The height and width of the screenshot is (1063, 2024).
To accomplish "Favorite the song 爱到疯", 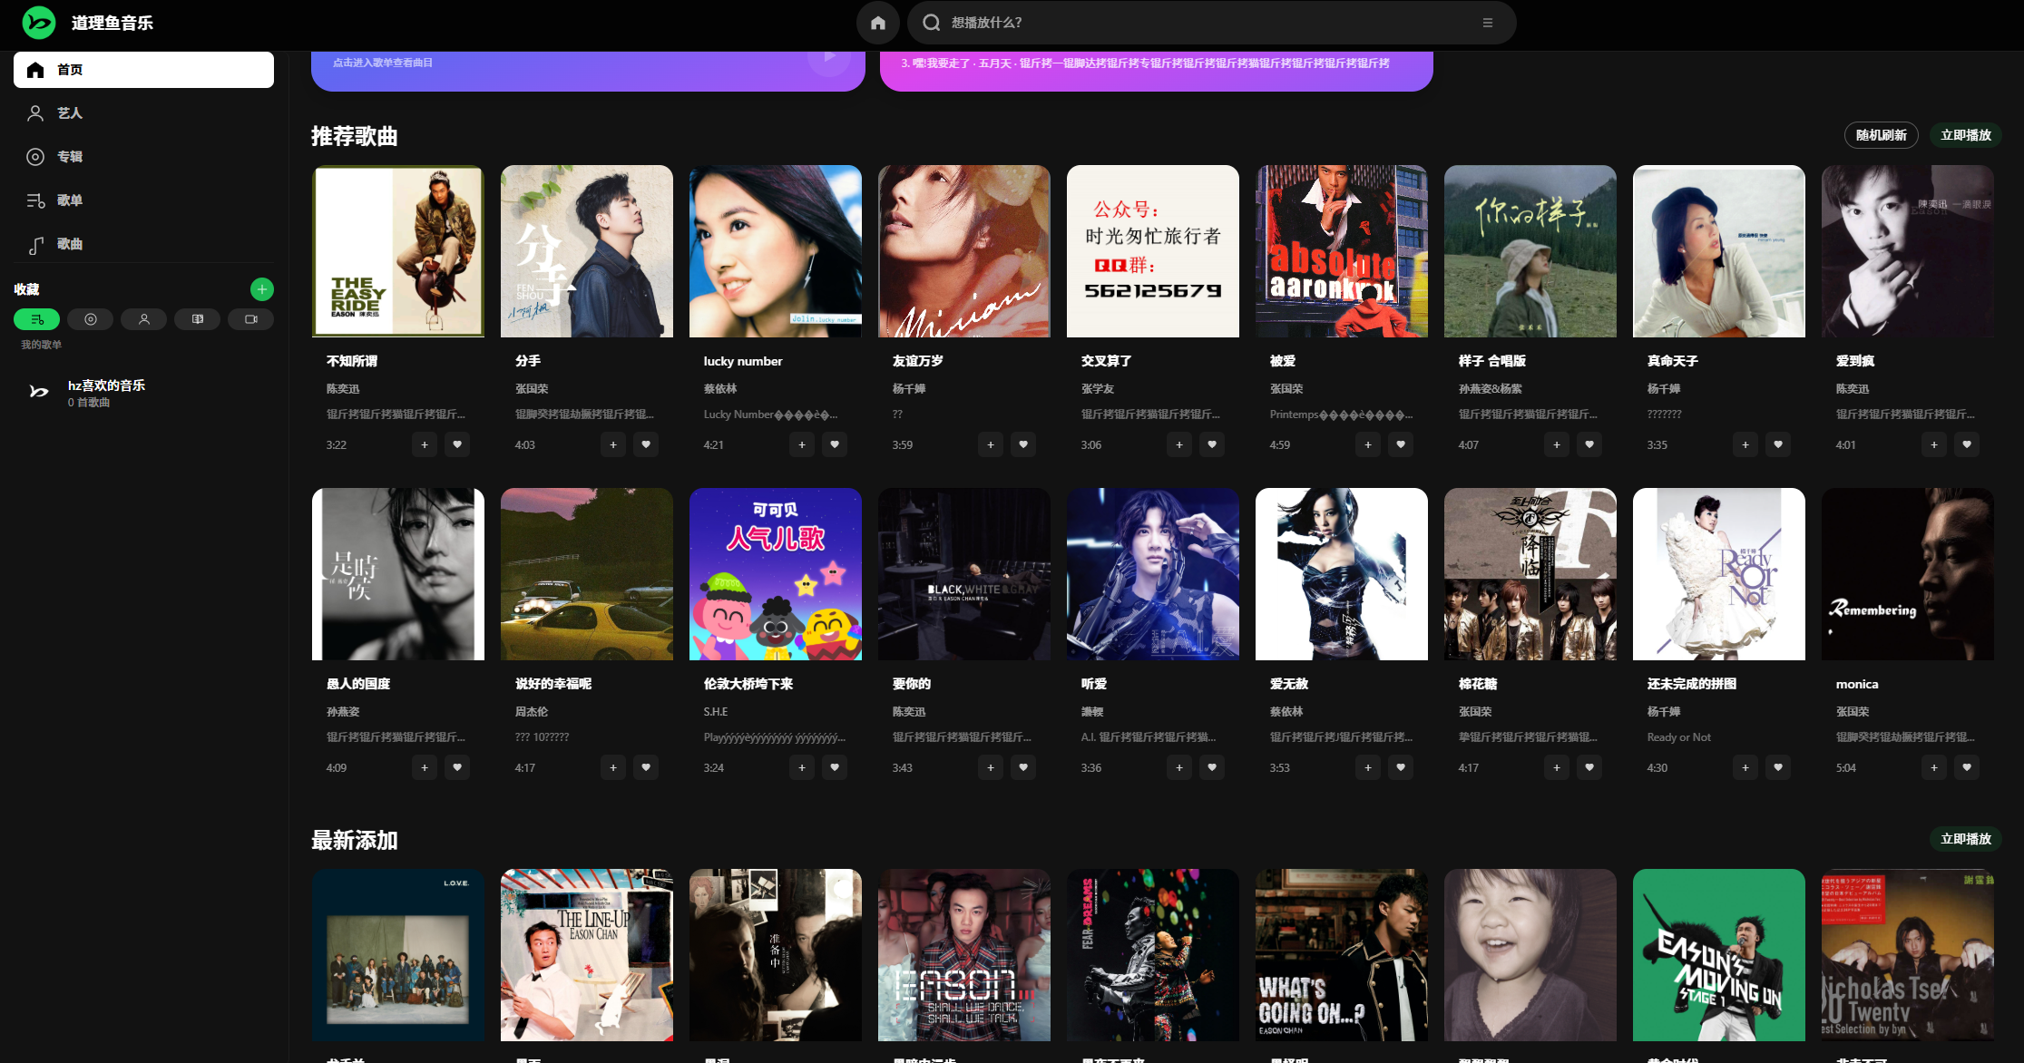I will click(1967, 444).
